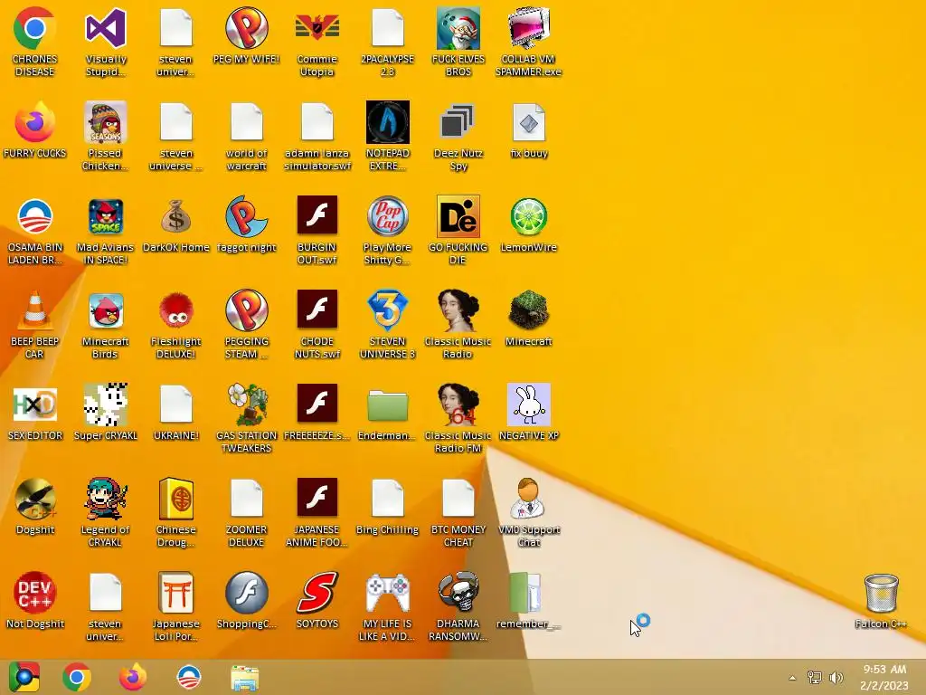Select the BTC MONEY CHEAT file
The height and width of the screenshot is (695, 926).
458,499
